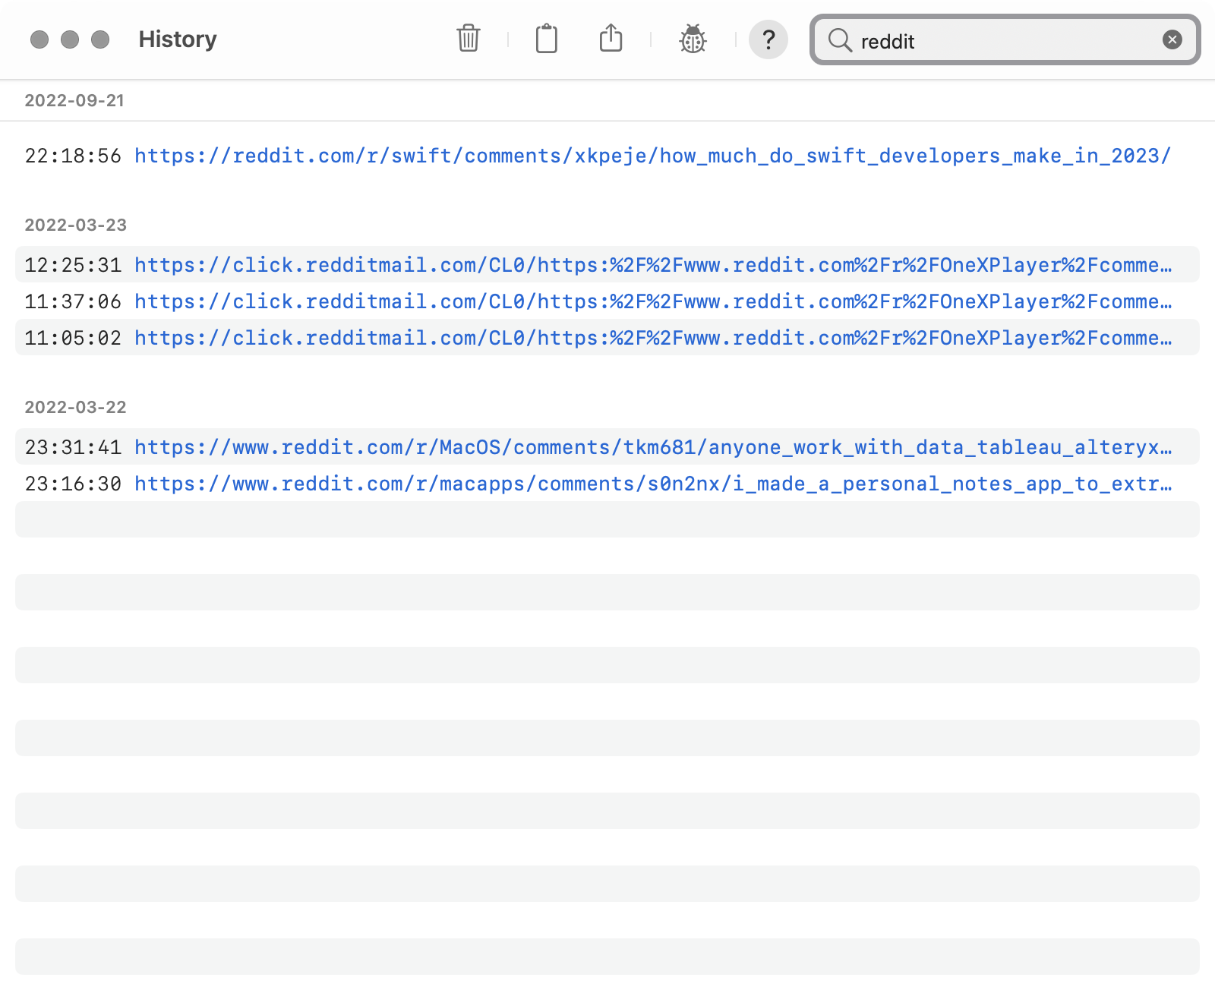Click the ladybug debug icon
The height and width of the screenshot is (990, 1215).
pyautogui.click(x=693, y=39)
